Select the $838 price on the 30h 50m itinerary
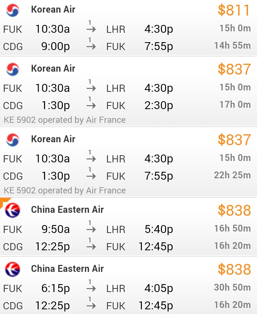 point(234,269)
